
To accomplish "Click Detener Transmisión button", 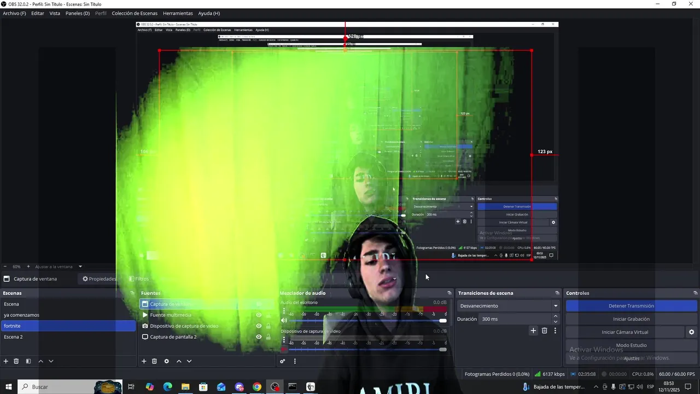I will tap(631, 306).
